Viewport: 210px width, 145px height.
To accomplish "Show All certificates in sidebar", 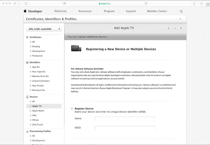I will click(33, 42).
